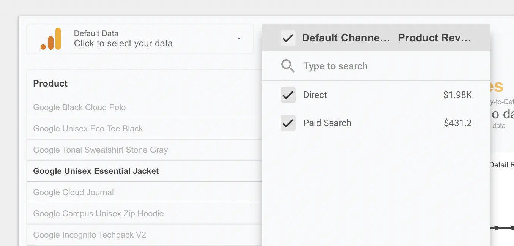The image size is (514, 246).
Task: Toggle the select-all Default Channel checkbox
Action: click(288, 38)
